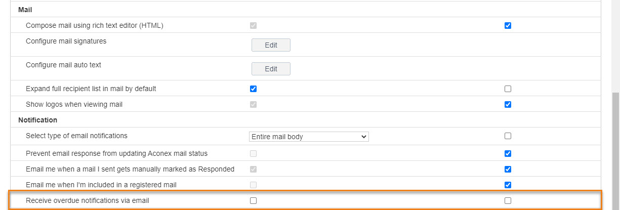620x210 pixels.
Task: Toggle right checkbox for Show logos row
Action: click(x=508, y=105)
